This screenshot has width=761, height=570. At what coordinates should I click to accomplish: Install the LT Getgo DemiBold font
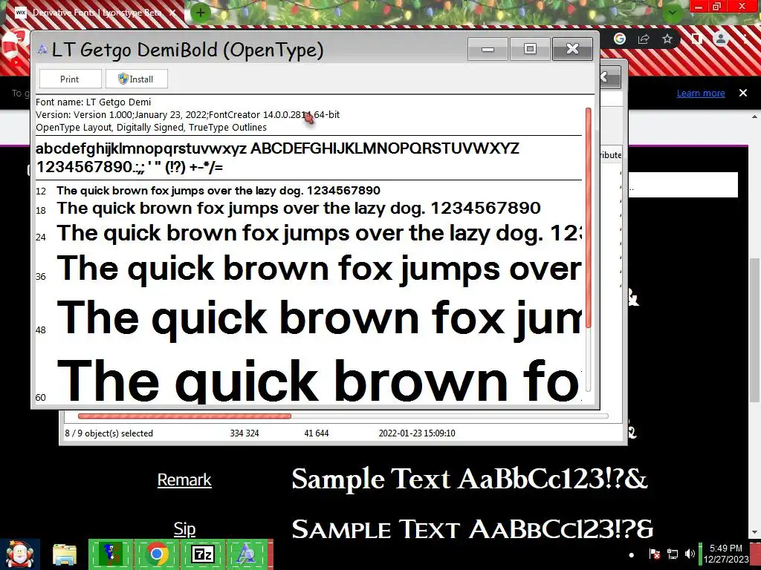[137, 79]
